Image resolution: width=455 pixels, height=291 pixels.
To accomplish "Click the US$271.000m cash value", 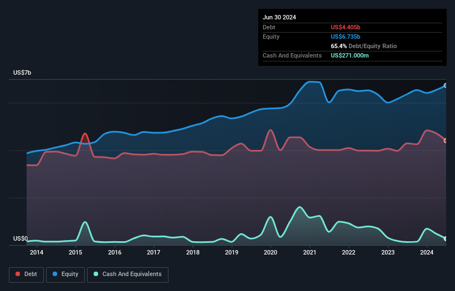I will coord(350,55).
